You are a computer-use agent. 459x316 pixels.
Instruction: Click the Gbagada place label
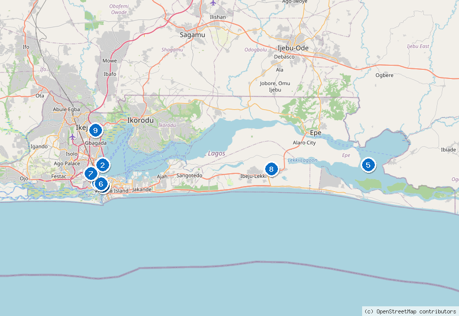click(x=96, y=143)
